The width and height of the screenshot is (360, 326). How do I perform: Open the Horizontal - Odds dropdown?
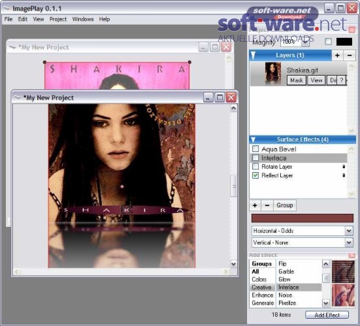(303, 231)
